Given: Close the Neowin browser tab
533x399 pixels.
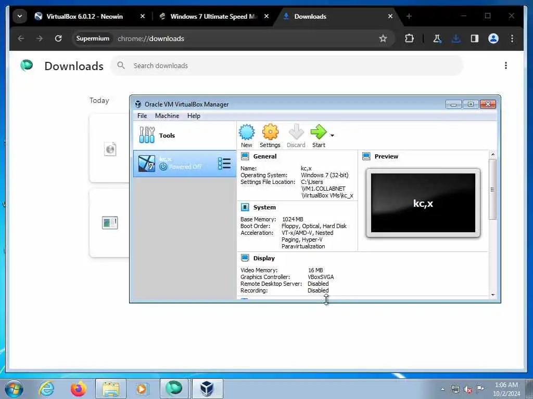Looking at the screenshot, I should (143, 16).
